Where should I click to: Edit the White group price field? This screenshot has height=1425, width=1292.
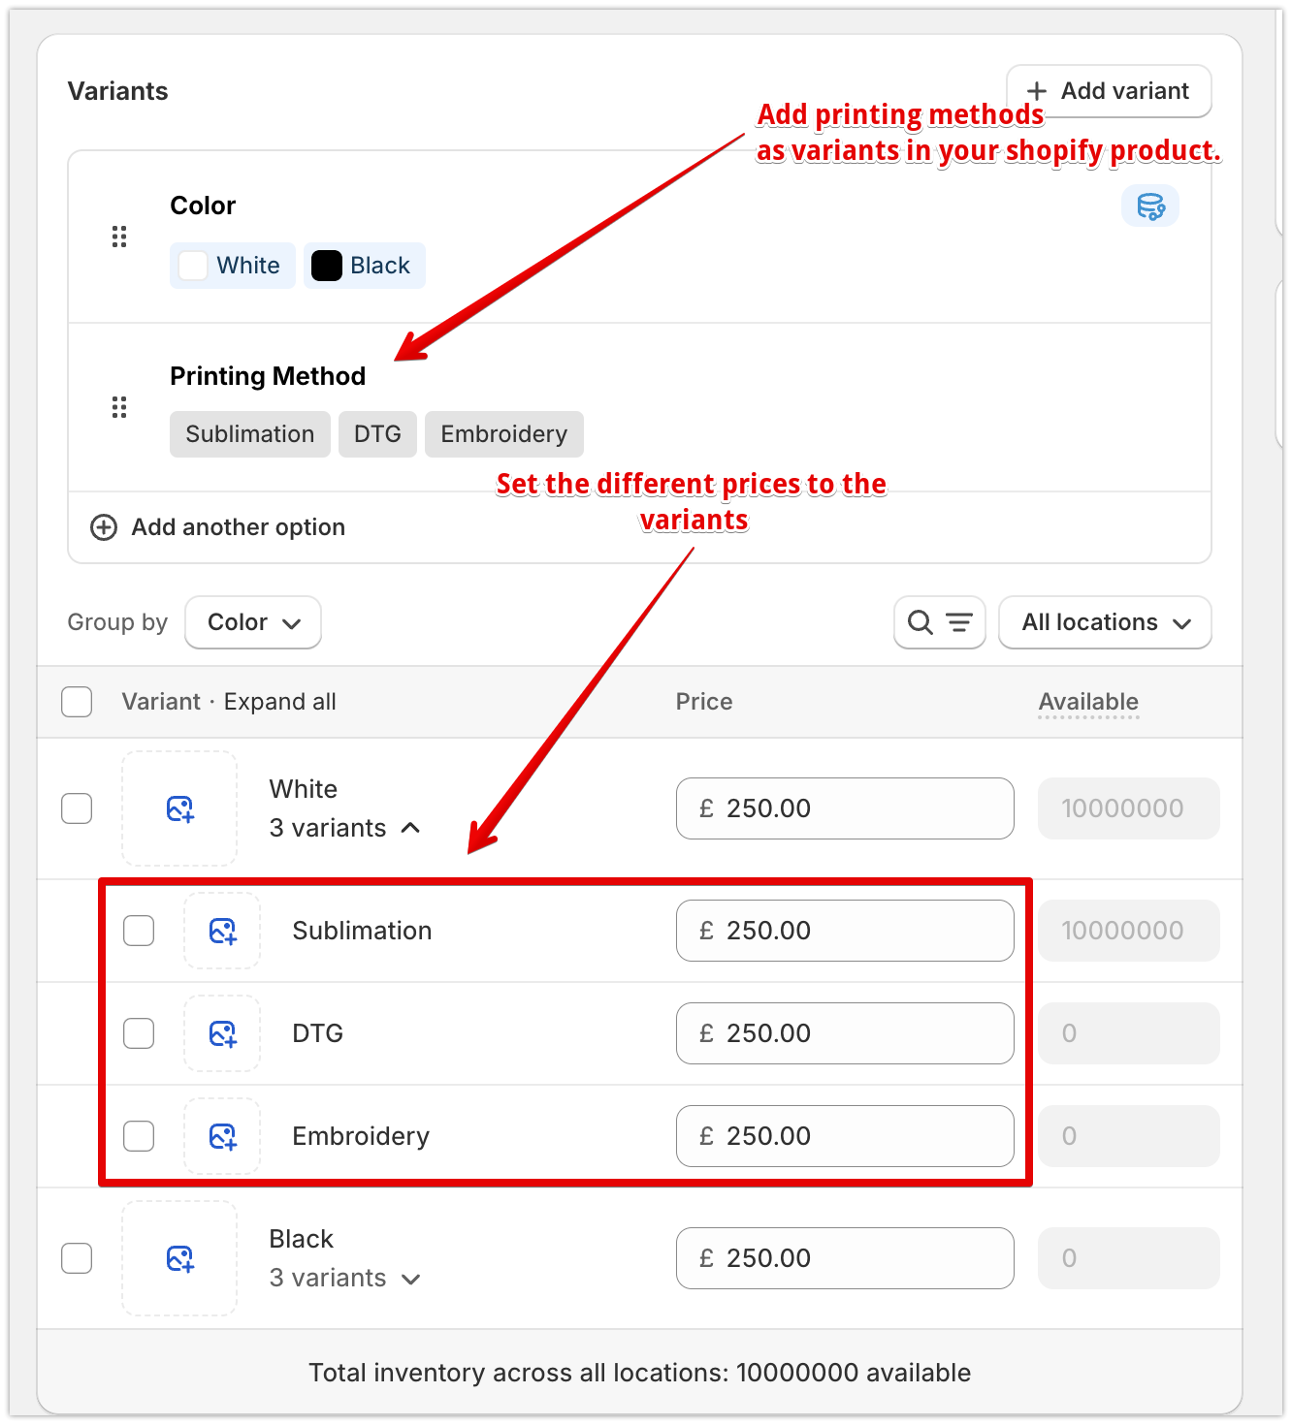845,808
